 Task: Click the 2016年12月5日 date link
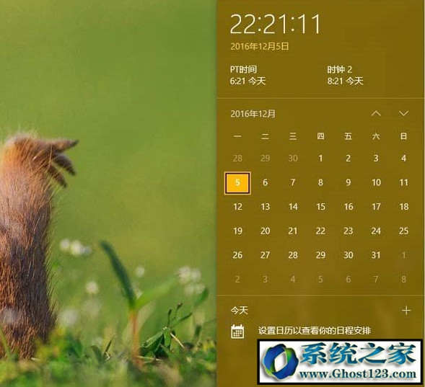coord(260,46)
